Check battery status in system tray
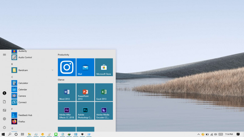This screenshot has height=137, width=244. (x=207, y=134)
